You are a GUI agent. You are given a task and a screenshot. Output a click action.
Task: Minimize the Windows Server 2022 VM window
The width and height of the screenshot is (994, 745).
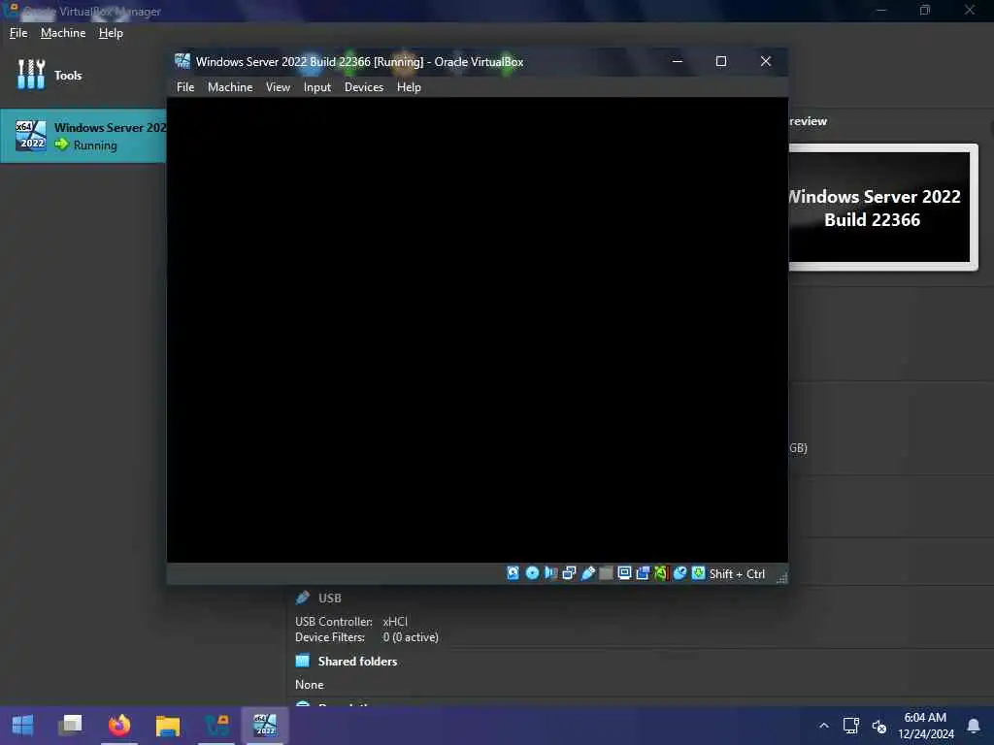677,61
